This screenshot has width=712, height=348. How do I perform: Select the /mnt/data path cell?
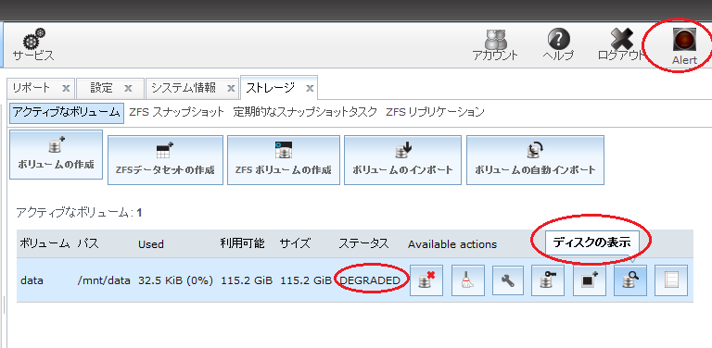(104, 280)
